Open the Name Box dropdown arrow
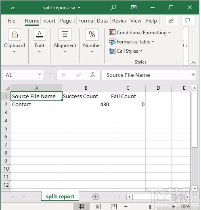201x210 pixels. click(x=40, y=74)
